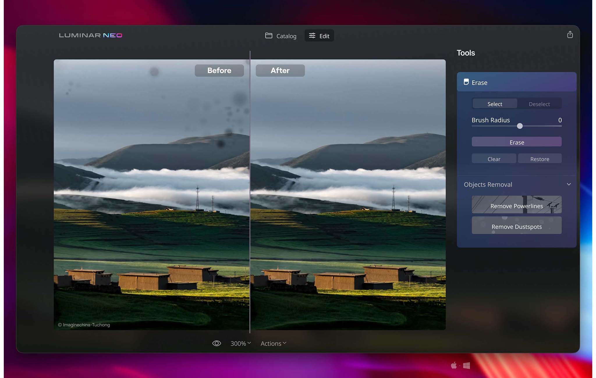This screenshot has width=596, height=378.
Task: Click the Edit sliders icon
Action: coord(312,35)
